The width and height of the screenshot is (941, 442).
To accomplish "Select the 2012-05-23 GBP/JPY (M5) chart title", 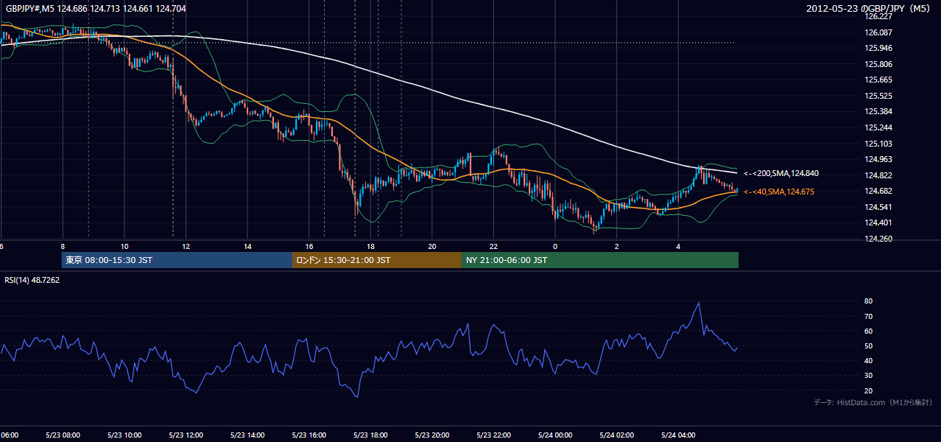I will pos(868,9).
